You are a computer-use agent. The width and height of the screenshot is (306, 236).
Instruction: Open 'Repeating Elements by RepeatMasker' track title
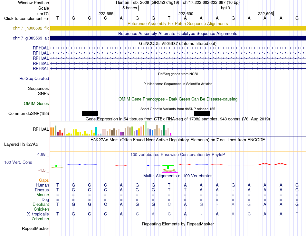[x=178, y=224]
